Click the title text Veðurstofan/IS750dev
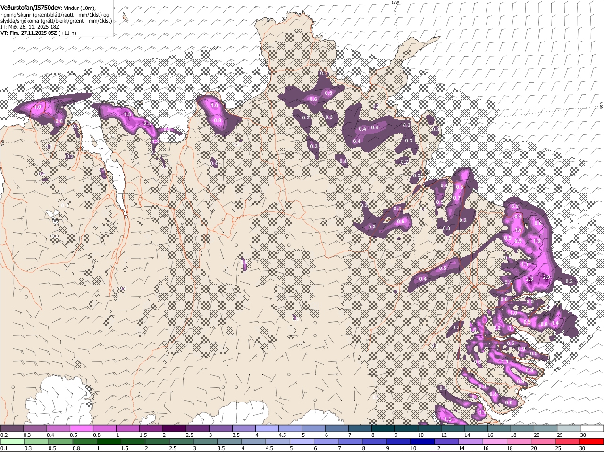The width and height of the screenshot is (604, 452). pos(31,8)
